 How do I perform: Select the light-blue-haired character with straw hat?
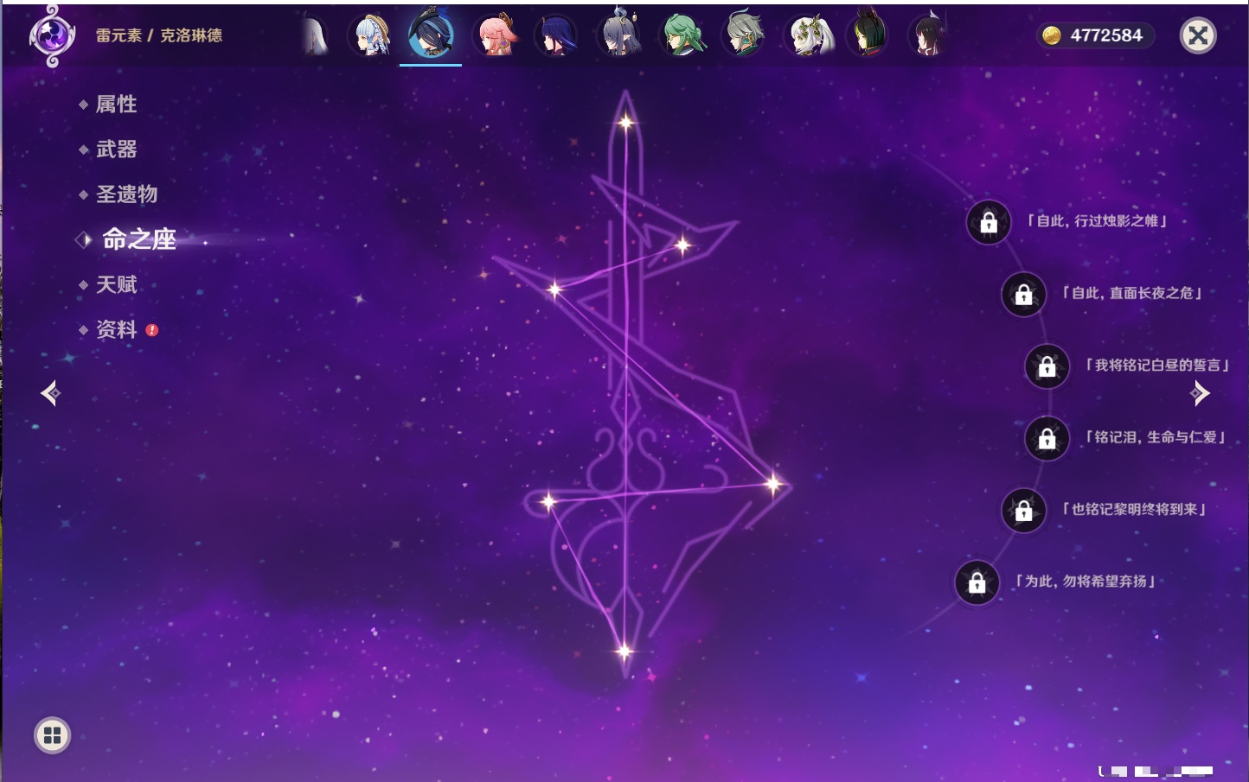coord(370,35)
